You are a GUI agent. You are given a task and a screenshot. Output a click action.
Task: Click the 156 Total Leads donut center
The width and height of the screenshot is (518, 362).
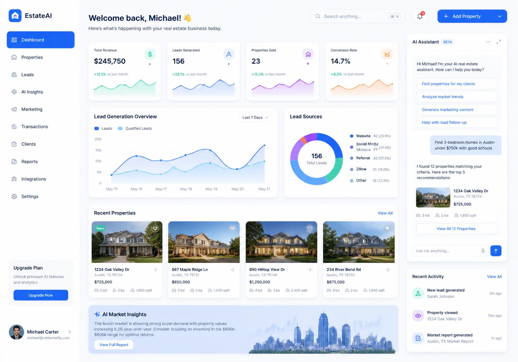click(x=317, y=159)
